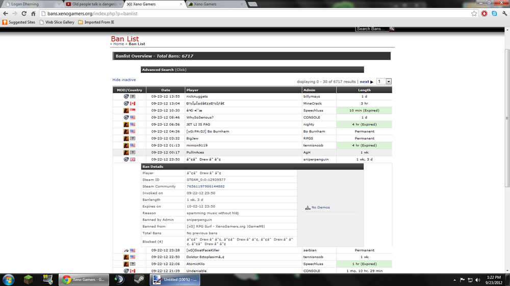The height and width of the screenshot is (286, 510).
Task: Click the Date column header
Action: 166,90
